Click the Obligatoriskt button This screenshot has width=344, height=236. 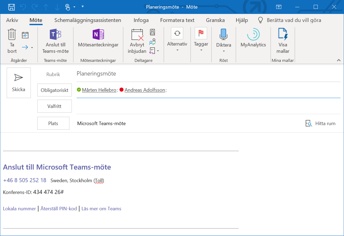[55, 90]
